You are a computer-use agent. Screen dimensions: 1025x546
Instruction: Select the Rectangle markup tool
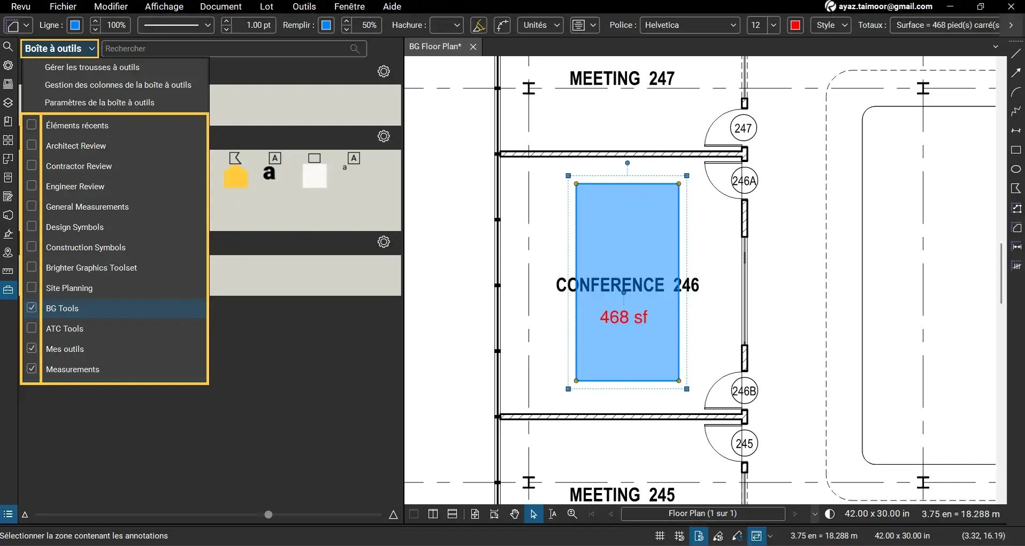[1016, 150]
